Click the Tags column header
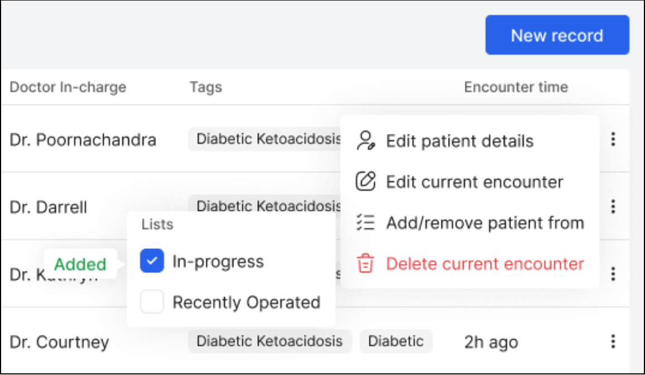Screen dimensions: 645x375 tap(205, 87)
